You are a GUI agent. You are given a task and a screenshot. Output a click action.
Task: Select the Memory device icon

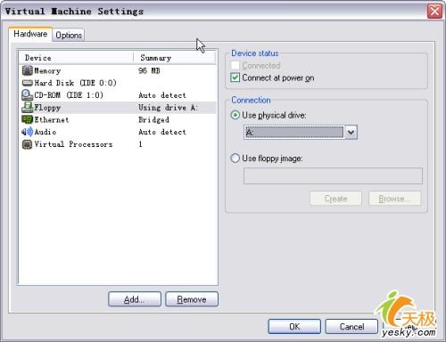coord(27,70)
